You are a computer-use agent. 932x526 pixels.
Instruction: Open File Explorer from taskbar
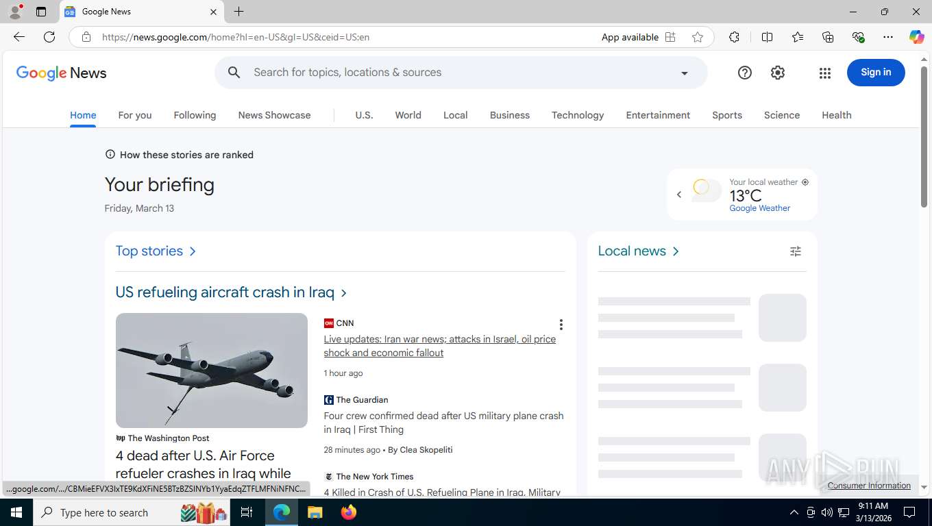(315, 512)
